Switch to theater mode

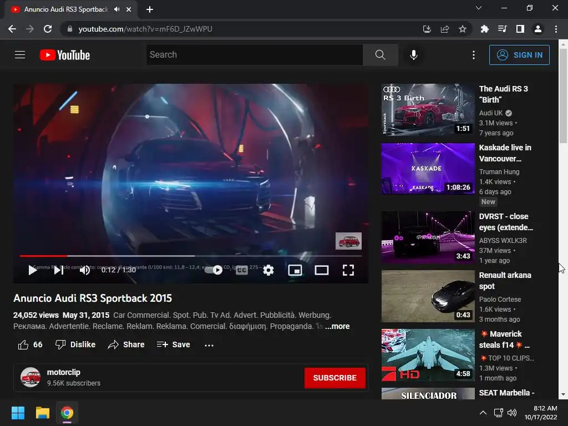point(321,270)
